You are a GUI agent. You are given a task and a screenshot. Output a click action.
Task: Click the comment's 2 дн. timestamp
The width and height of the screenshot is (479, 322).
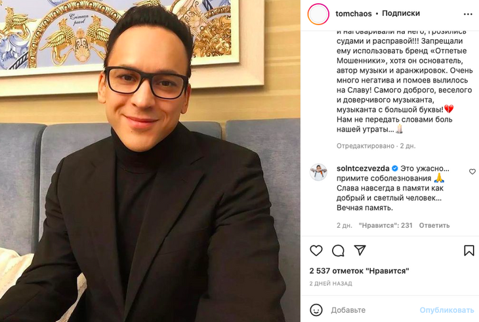pyautogui.click(x=344, y=225)
